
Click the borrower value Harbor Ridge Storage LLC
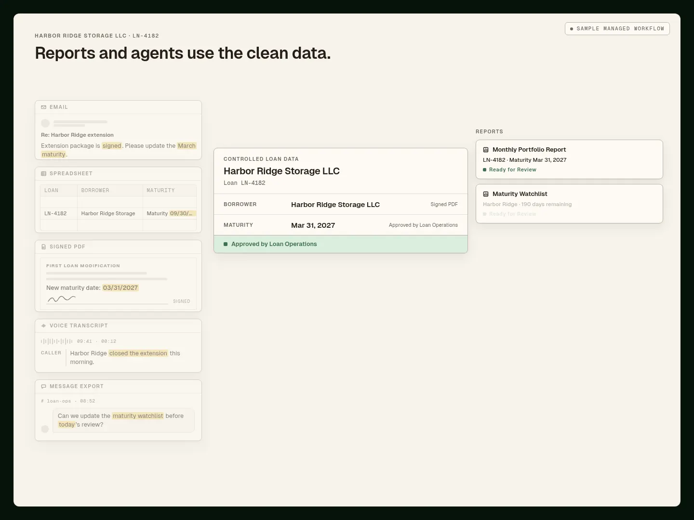pyautogui.click(x=335, y=205)
